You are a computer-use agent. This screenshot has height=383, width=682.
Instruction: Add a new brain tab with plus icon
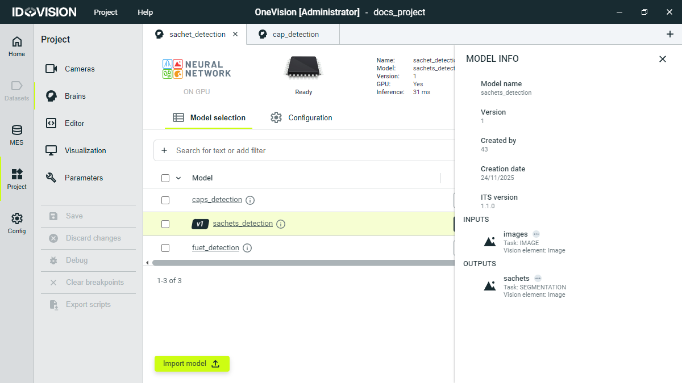669,34
